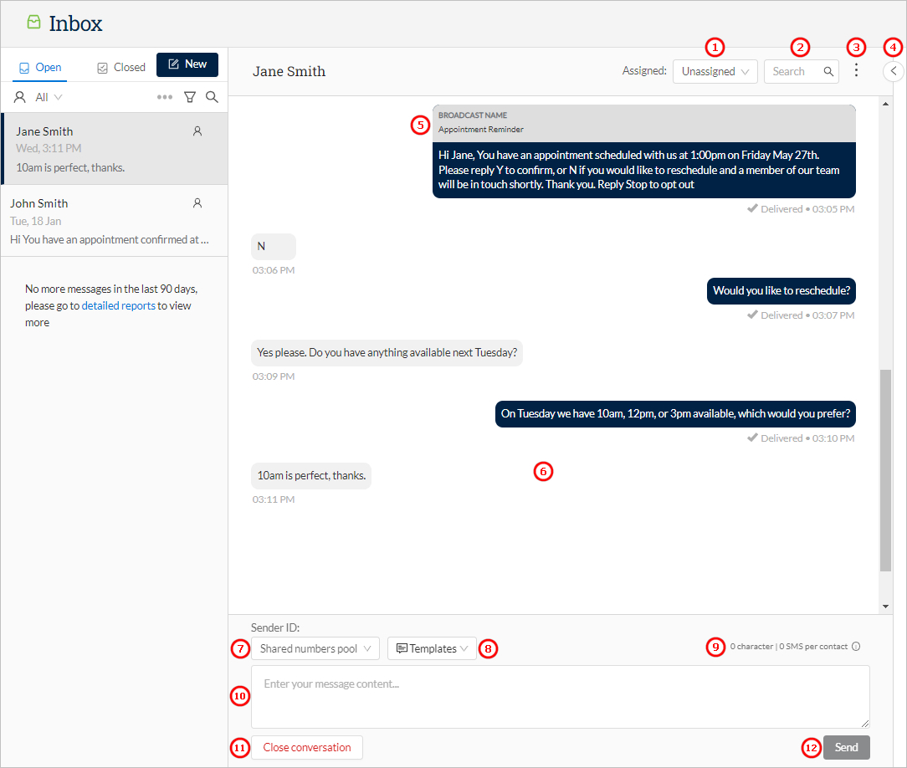Click the search icon in the left panel
Screen dimensions: 907x768
point(212,96)
